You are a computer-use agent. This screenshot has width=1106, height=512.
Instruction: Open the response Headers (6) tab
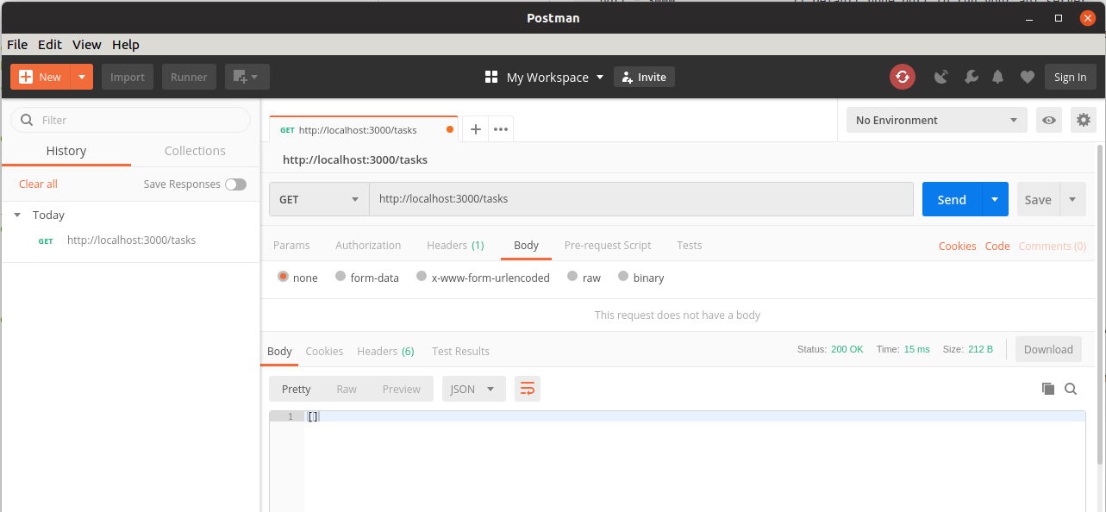tap(386, 351)
